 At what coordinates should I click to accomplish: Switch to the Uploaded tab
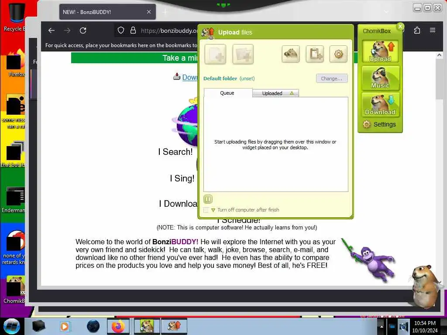point(276,93)
